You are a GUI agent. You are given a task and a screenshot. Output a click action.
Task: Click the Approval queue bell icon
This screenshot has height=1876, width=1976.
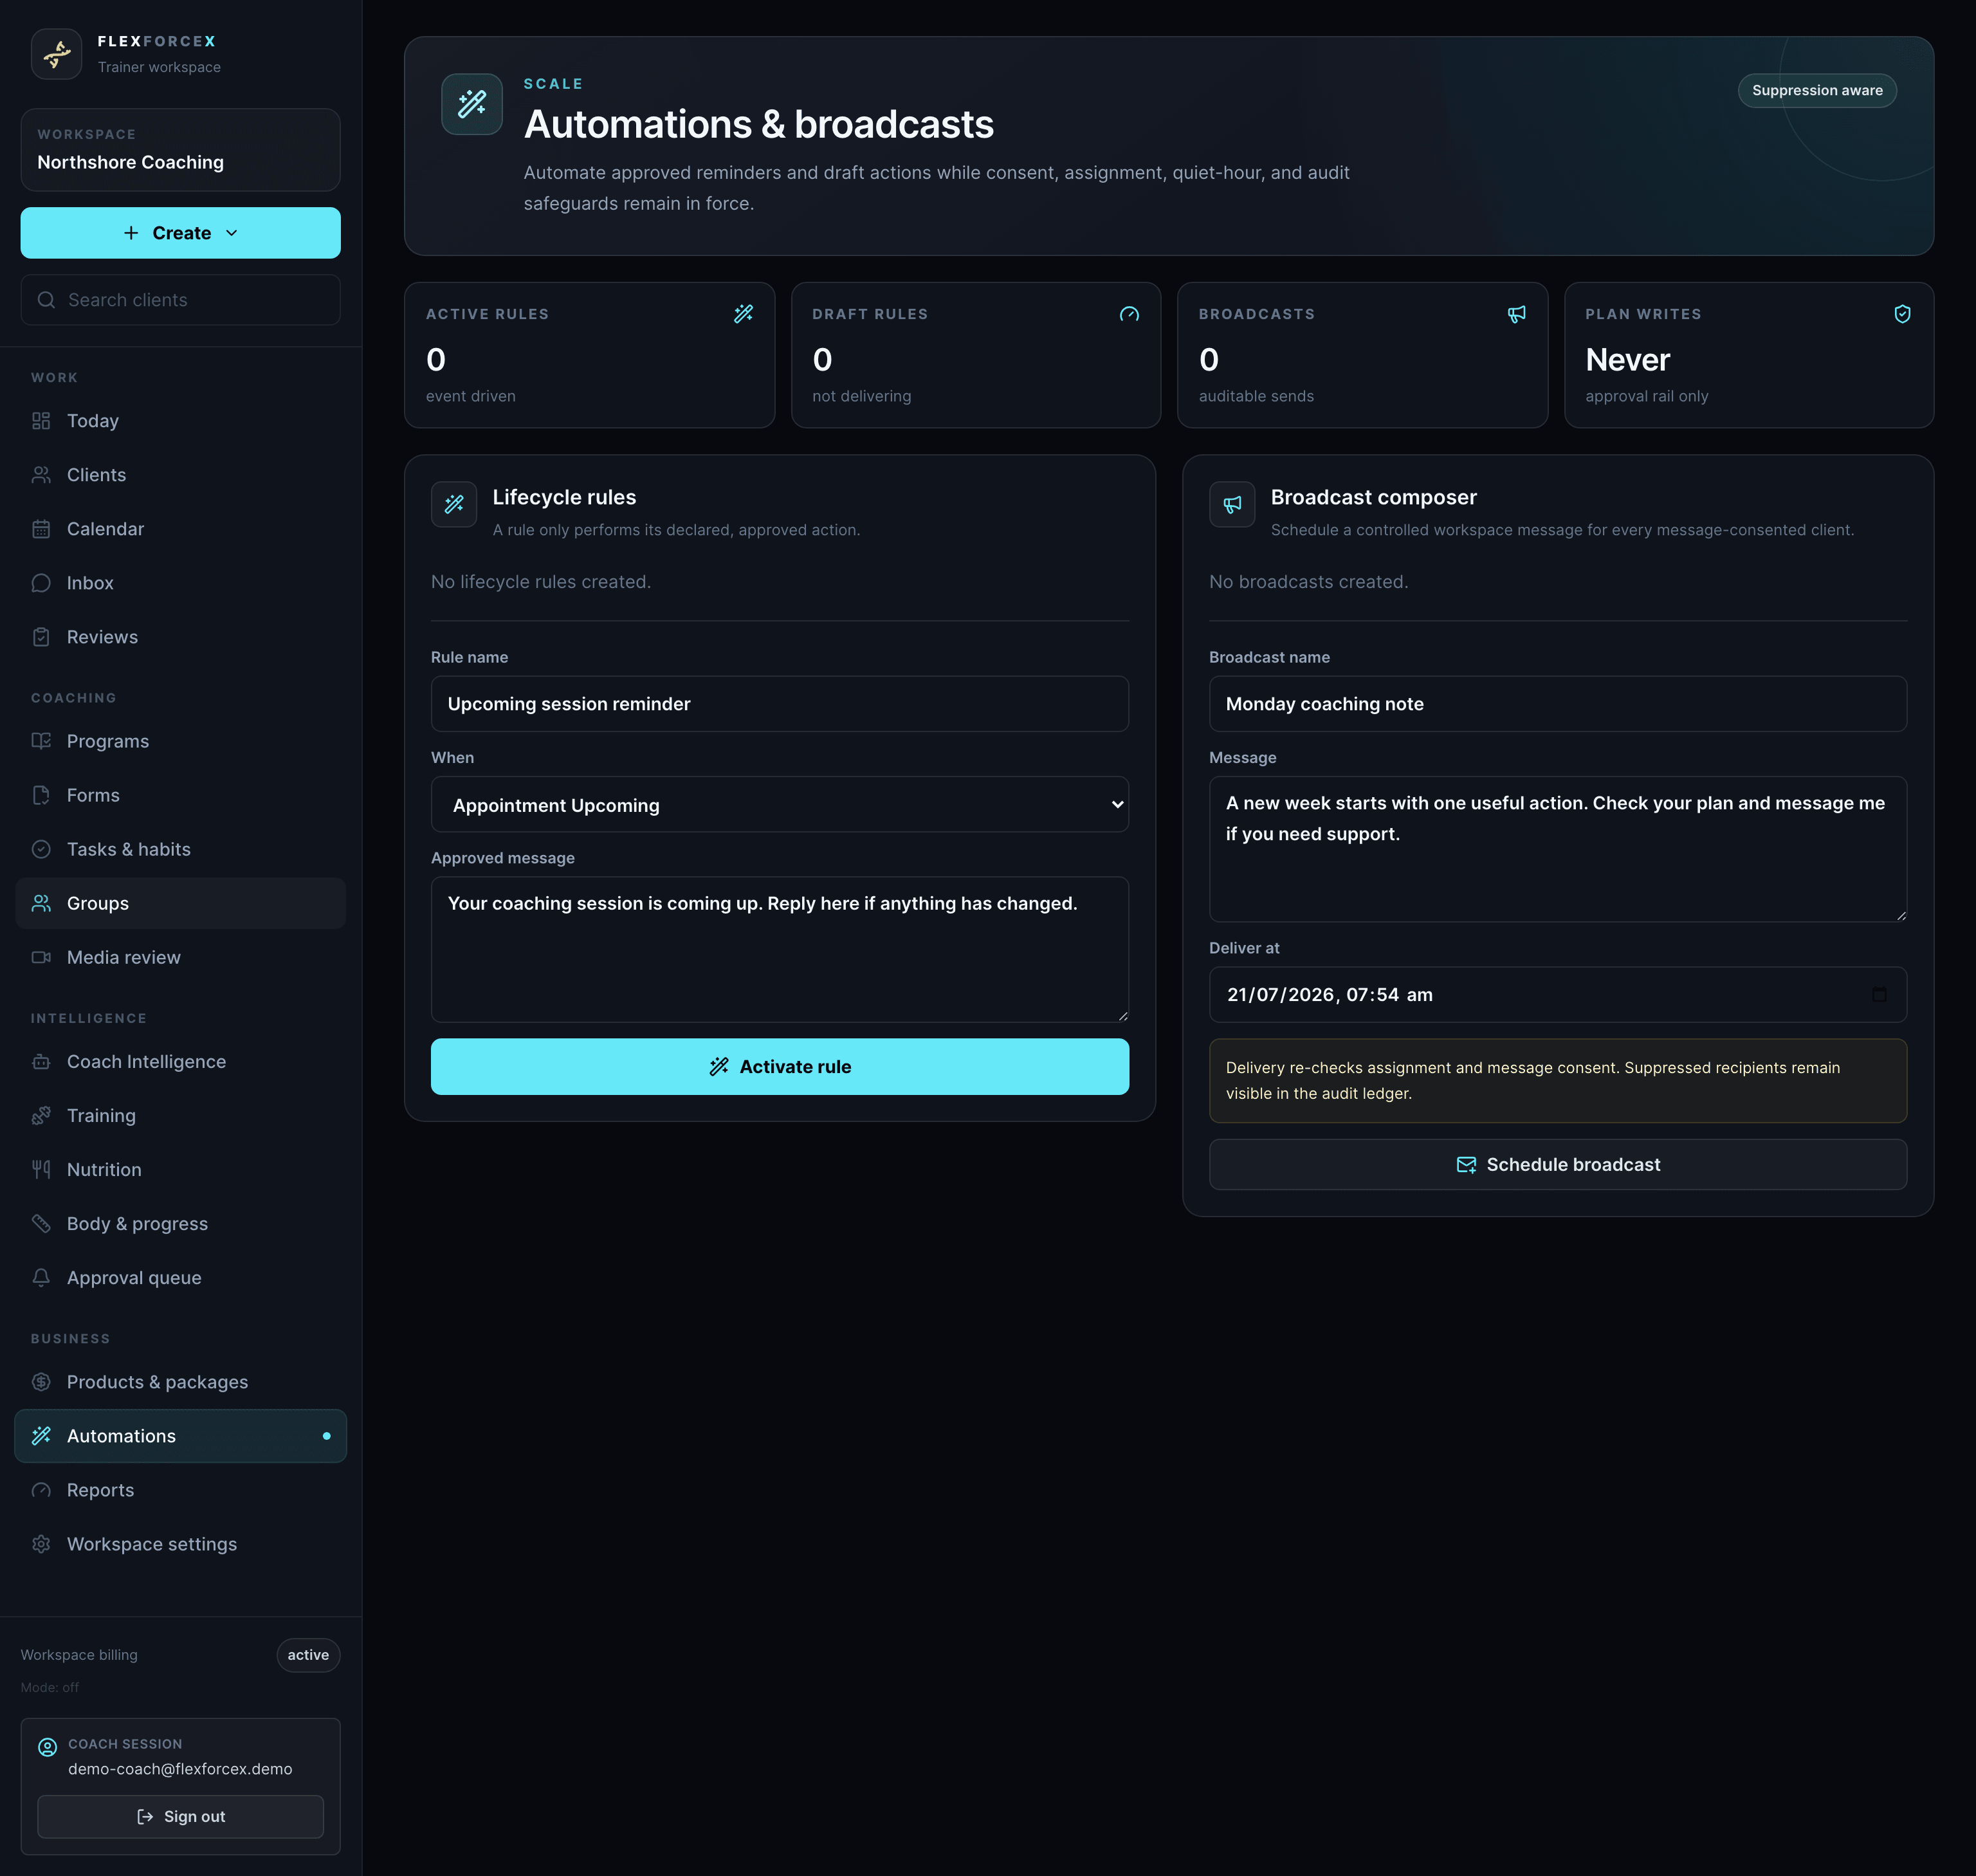click(41, 1277)
